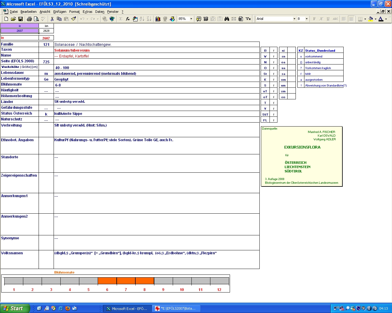Open the Fenster menu
Image resolution: width=392 pixels, height=313 pixels.
coord(113,12)
